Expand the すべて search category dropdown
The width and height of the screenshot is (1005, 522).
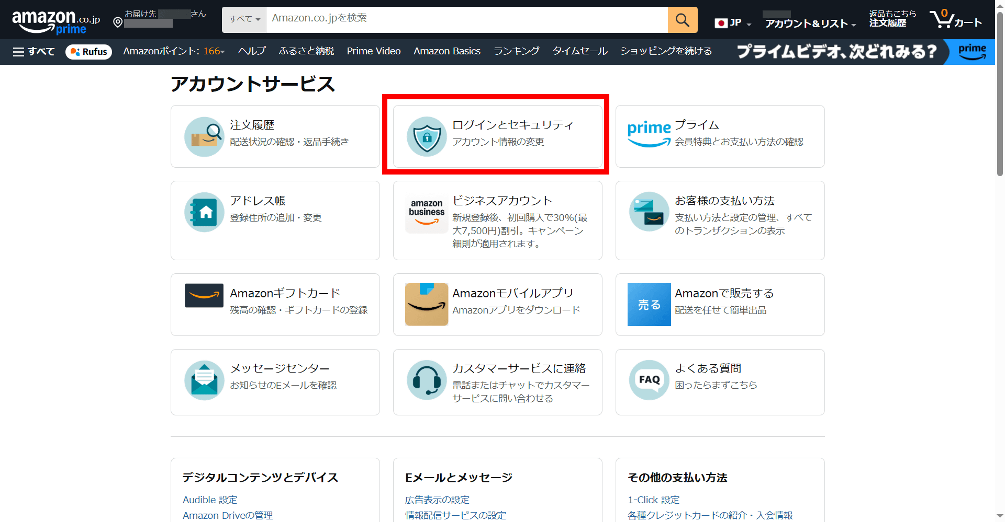coord(244,20)
